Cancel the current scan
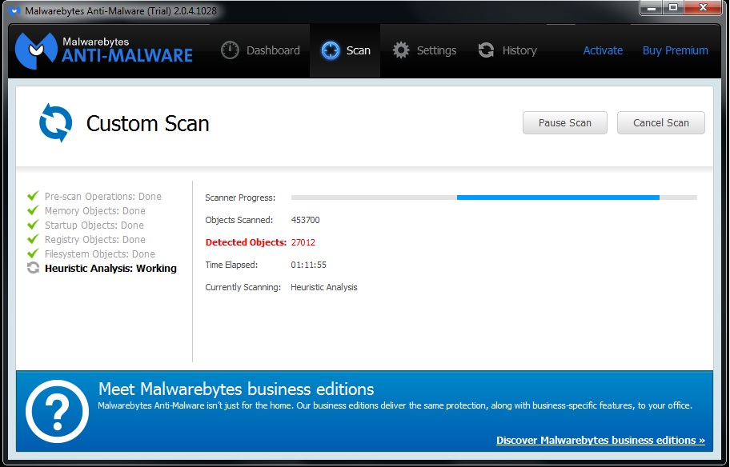 tap(660, 123)
